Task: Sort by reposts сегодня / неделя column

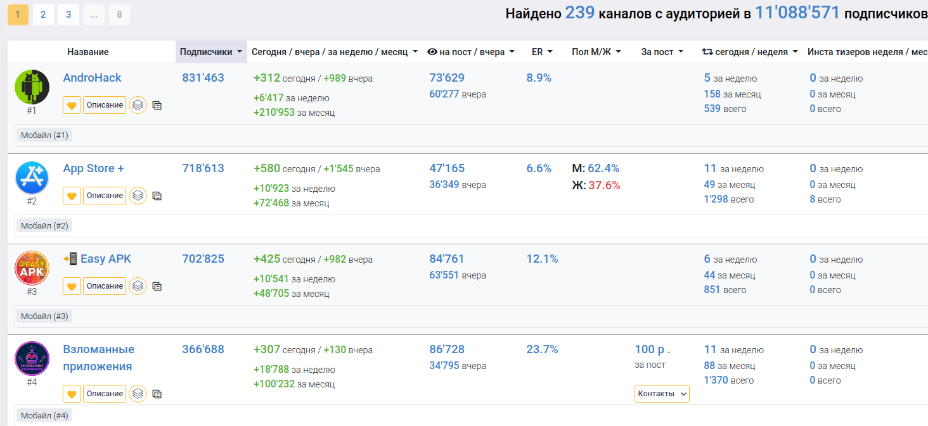Action: pyautogui.click(x=750, y=52)
